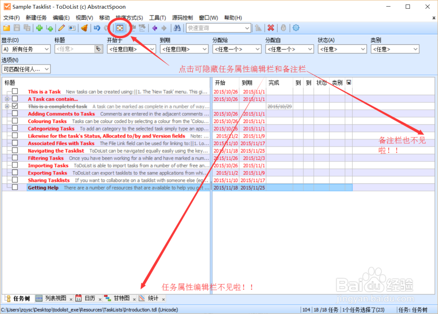Click the forward navigation arrow button
Viewport: 438px width, 314px height.
point(166,28)
